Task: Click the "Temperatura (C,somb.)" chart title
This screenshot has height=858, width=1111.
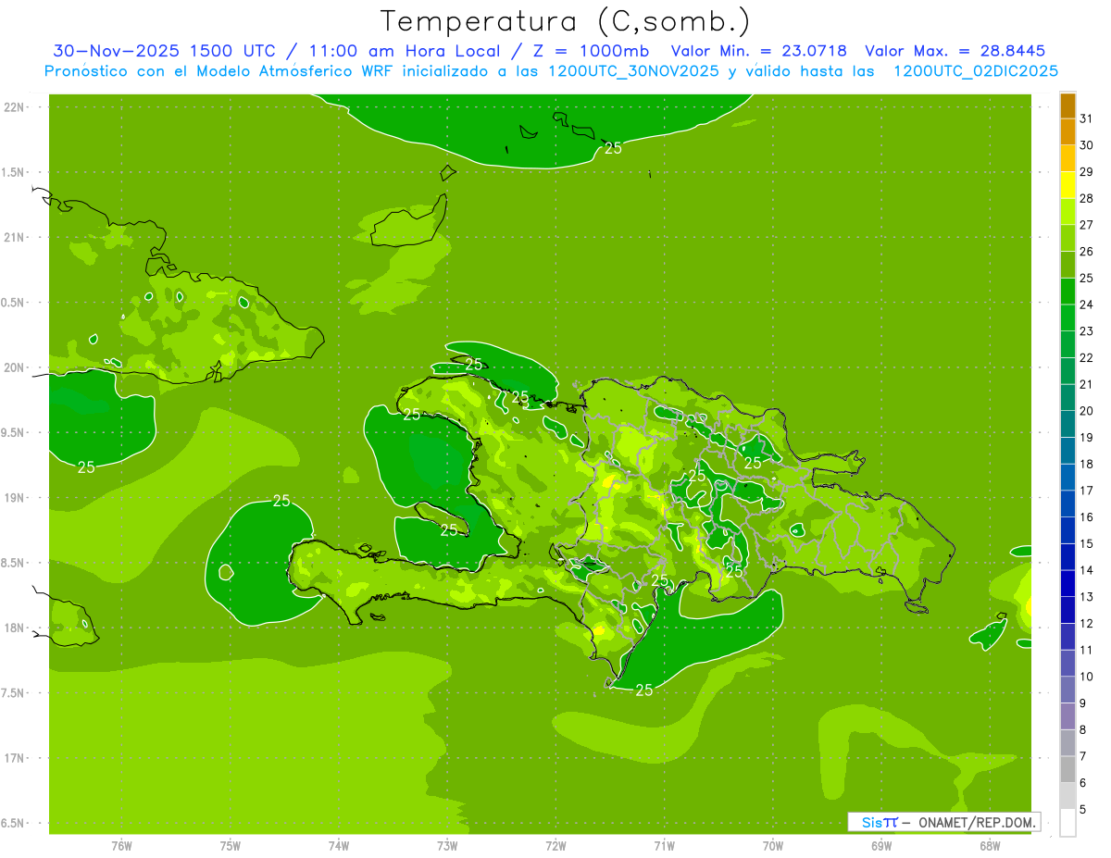Action: coord(566,20)
